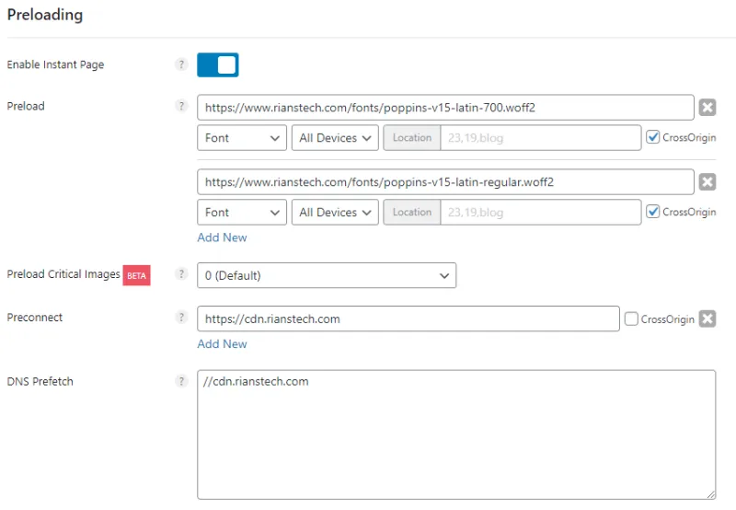
Task: Click help icon for Preload Critical Images
Action: coord(181,274)
